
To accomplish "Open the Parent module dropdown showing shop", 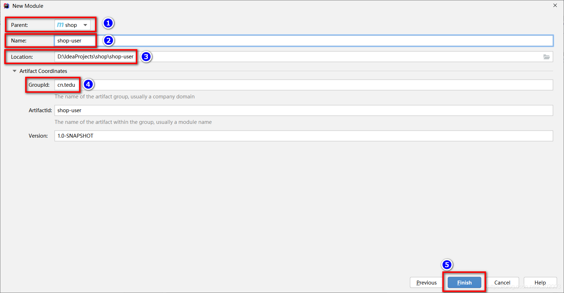I will tap(73, 25).
